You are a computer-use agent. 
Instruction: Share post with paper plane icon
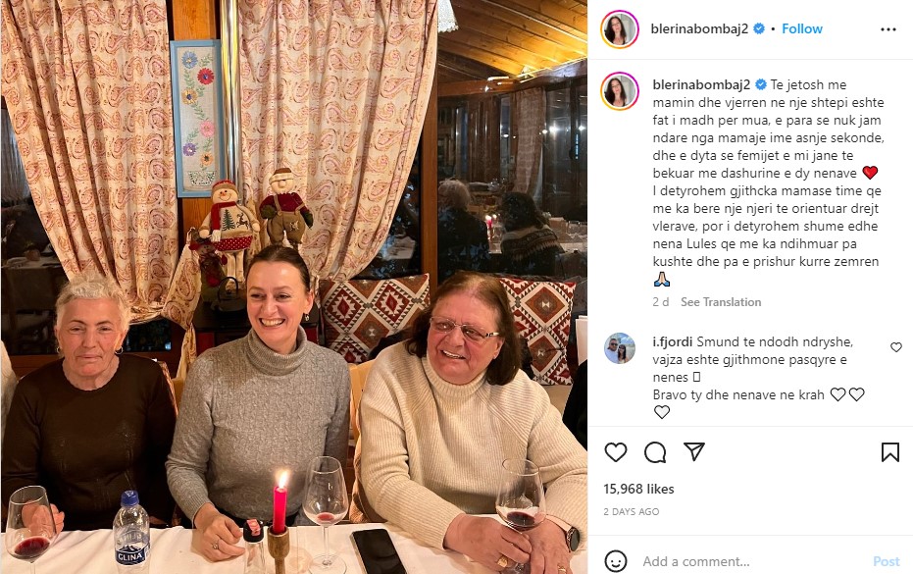click(x=694, y=451)
